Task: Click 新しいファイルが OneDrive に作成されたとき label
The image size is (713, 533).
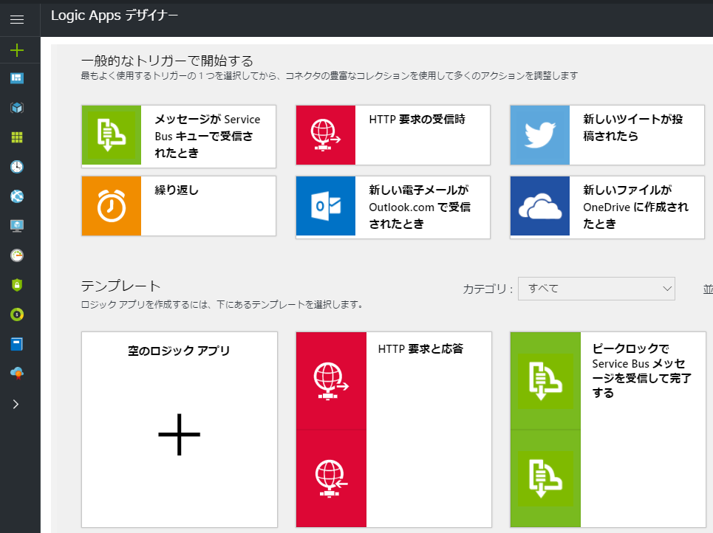Action: coord(635,207)
